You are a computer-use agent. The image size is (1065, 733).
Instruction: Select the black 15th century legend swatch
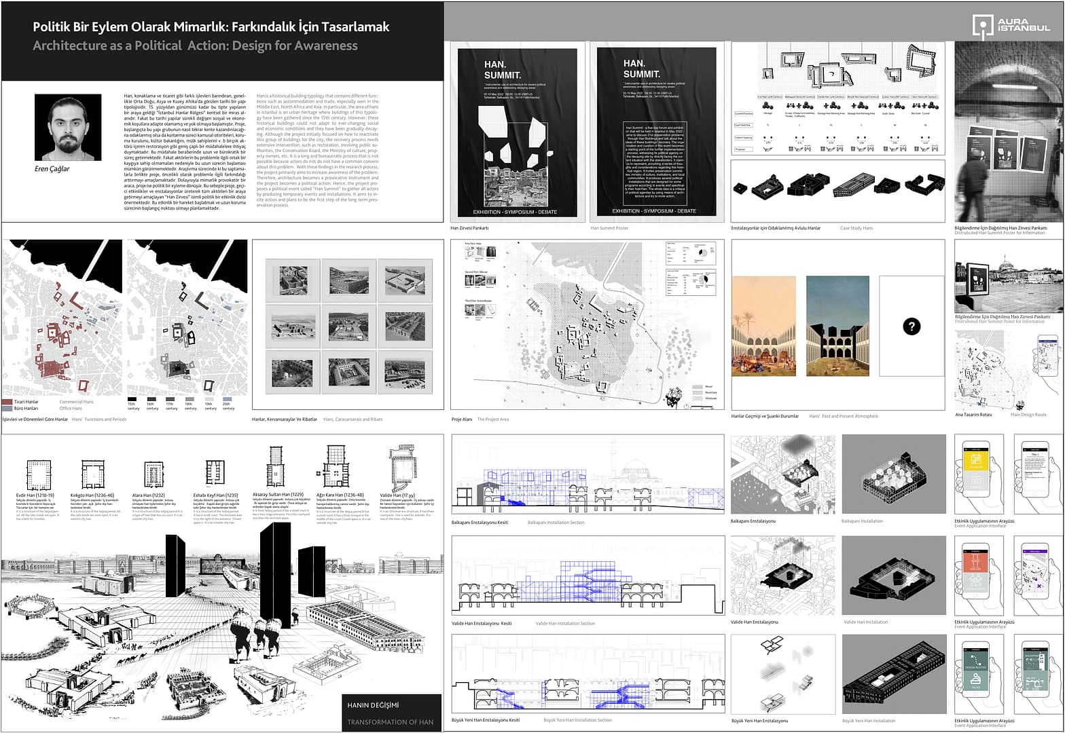click(132, 400)
